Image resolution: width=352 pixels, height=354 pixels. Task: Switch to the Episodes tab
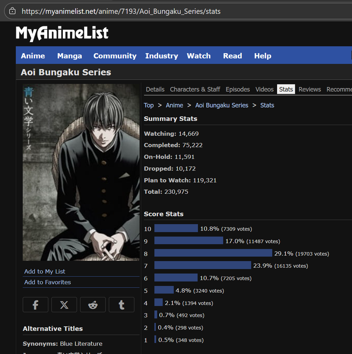click(x=238, y=89)
